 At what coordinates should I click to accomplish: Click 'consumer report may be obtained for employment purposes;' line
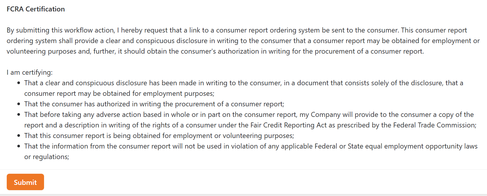[x=119, y=93]
